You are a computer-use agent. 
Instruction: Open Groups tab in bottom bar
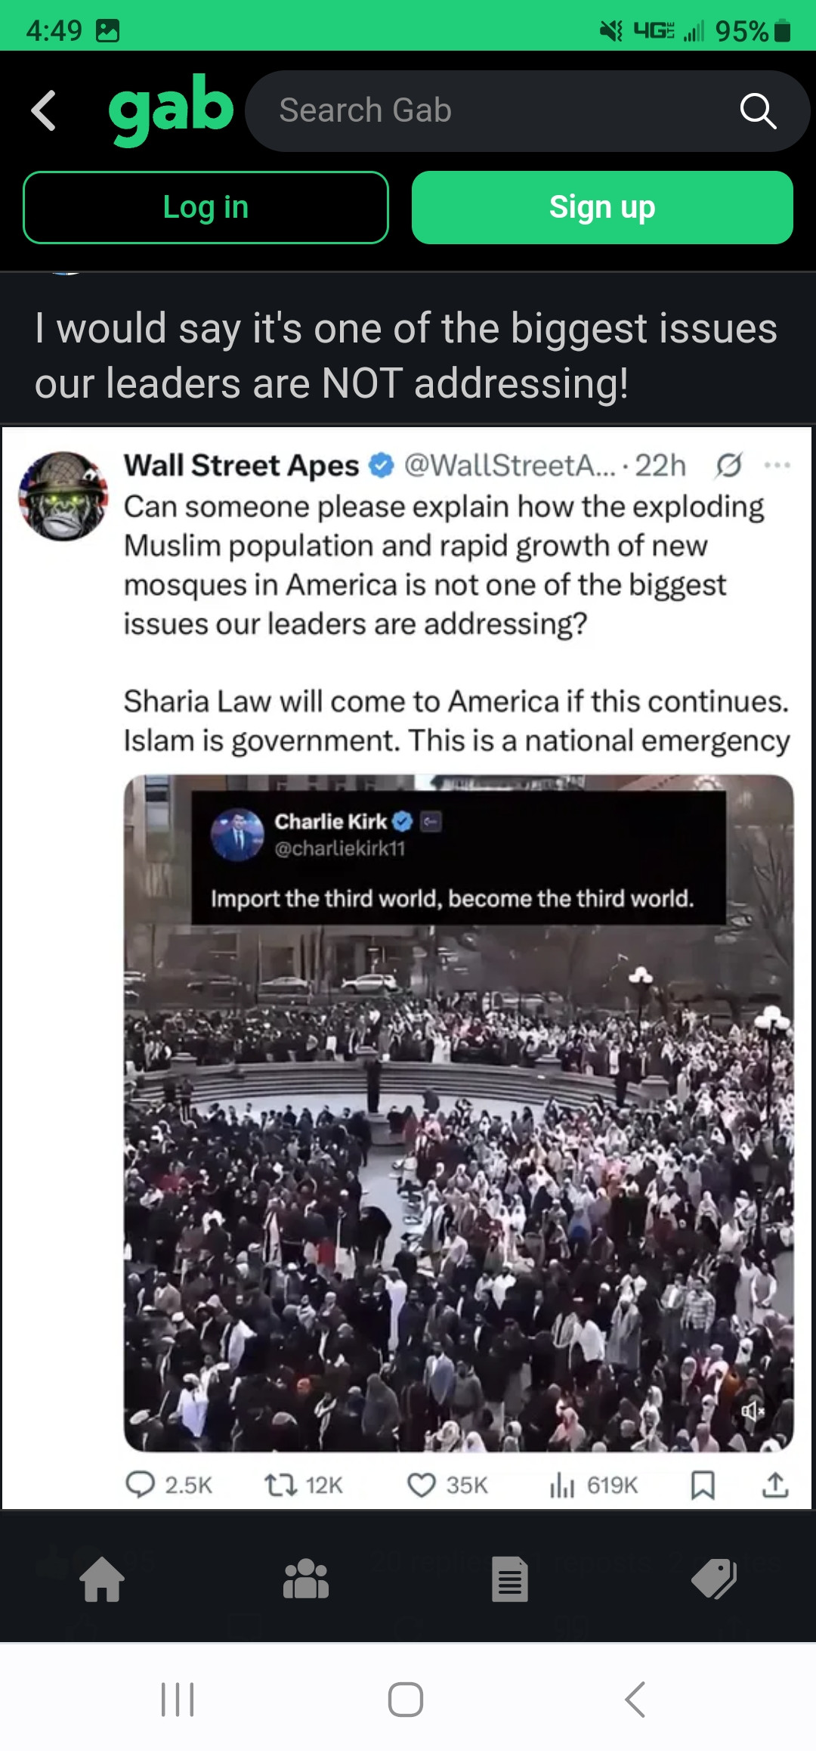click(306, 1579)
